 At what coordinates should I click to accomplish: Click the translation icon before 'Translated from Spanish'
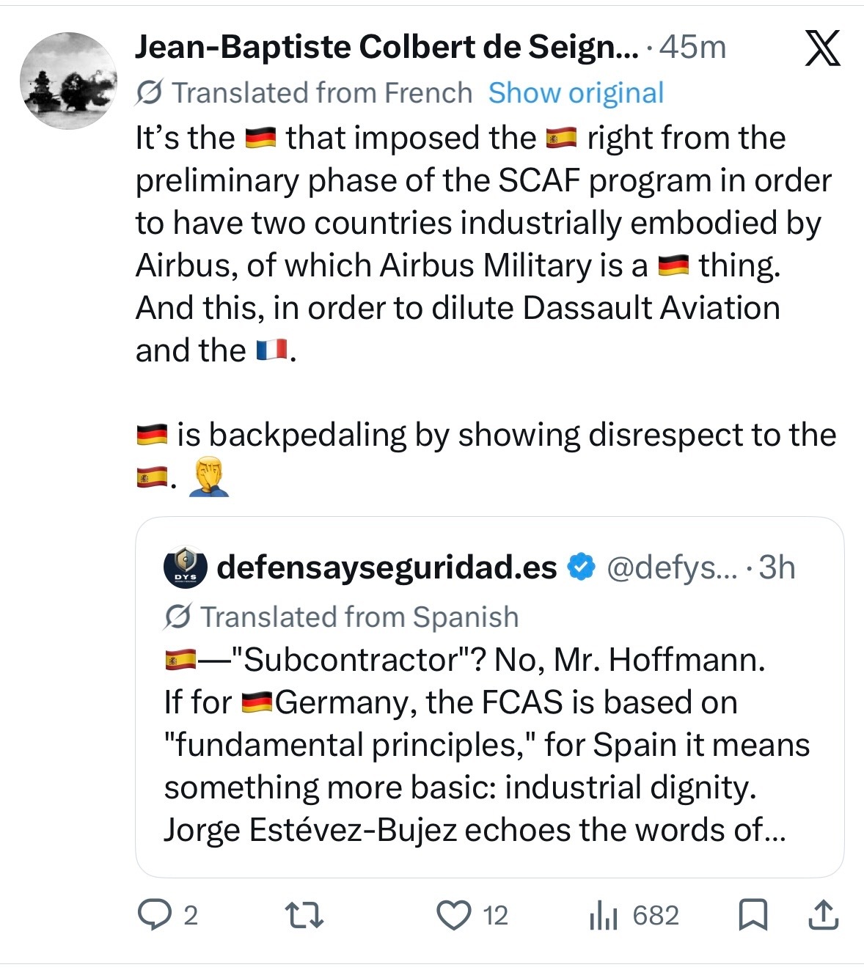click(177, 617)
